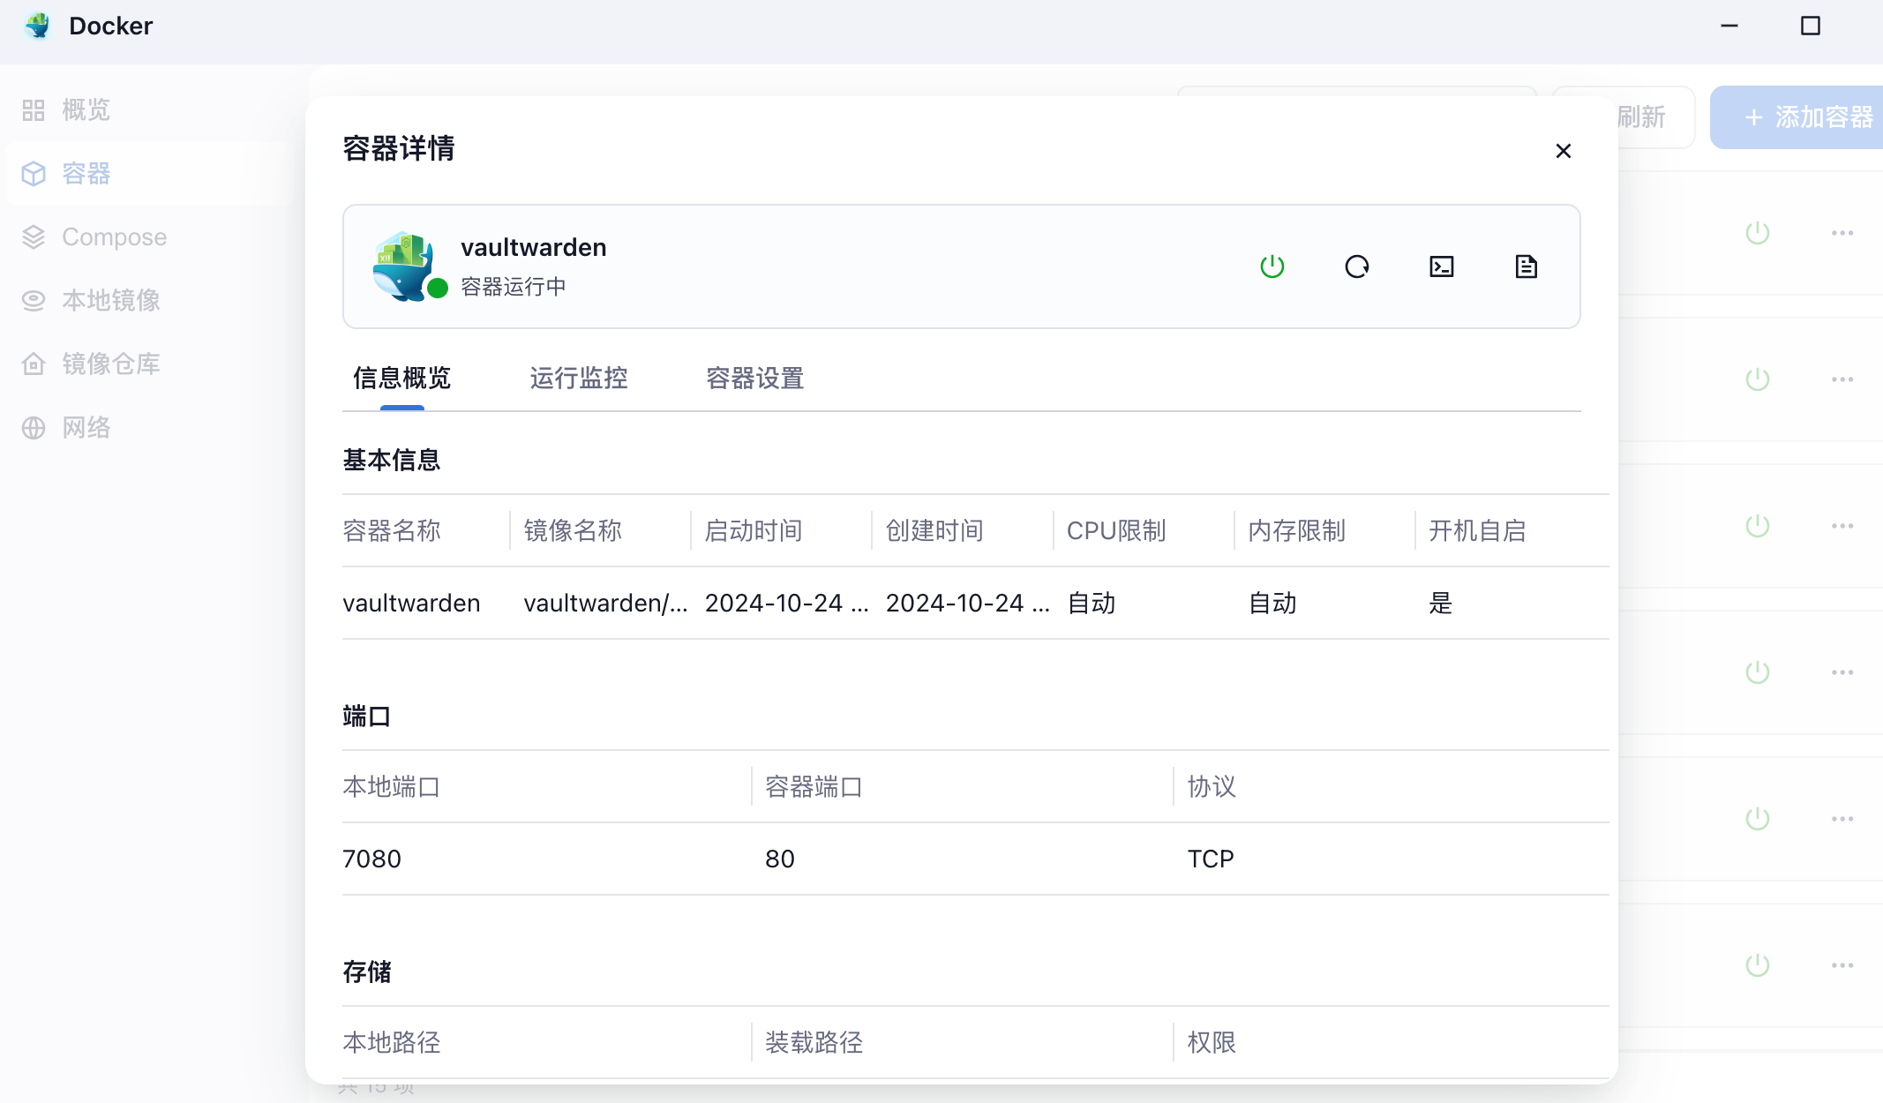Click the truncated 创建时间 value 2024-10-24
This screenshot has width=1883, height=1103.
[967, 604]
